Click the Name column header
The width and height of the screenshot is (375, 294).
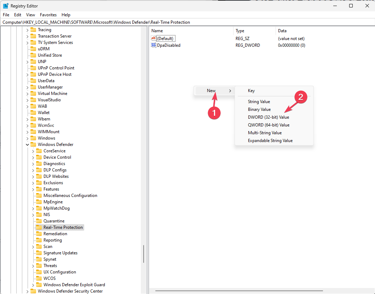pos(191,31)
